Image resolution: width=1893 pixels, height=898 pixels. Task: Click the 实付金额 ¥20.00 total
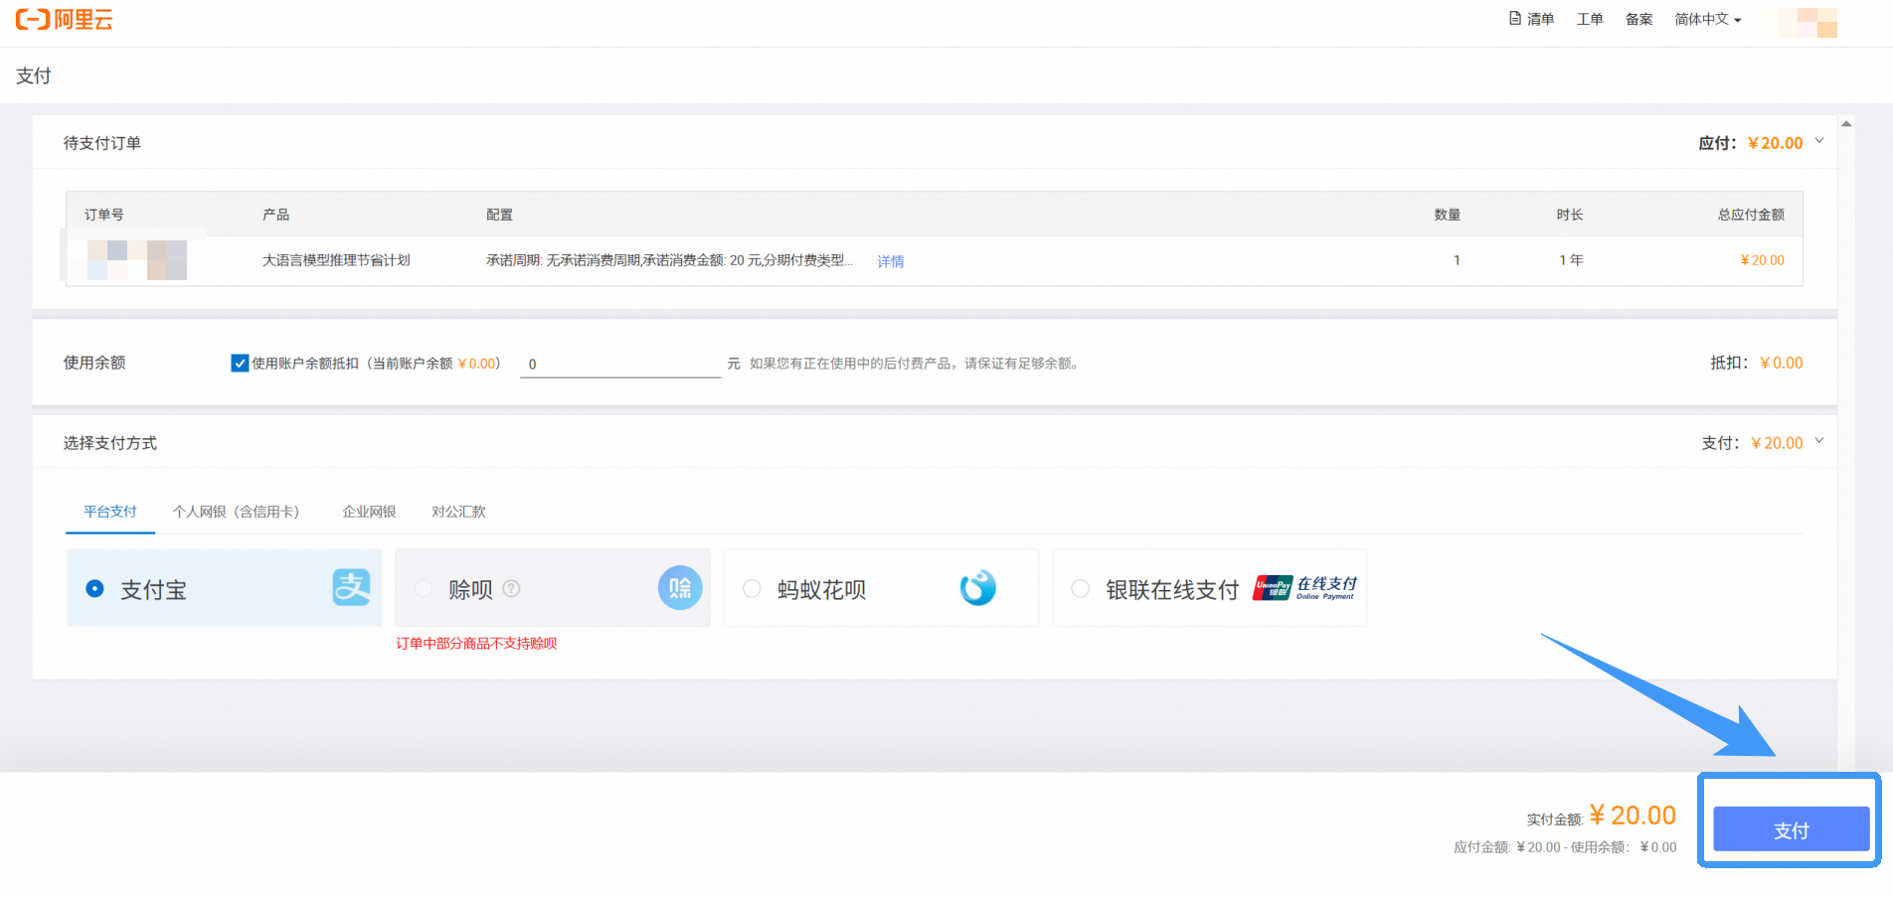1602,816
